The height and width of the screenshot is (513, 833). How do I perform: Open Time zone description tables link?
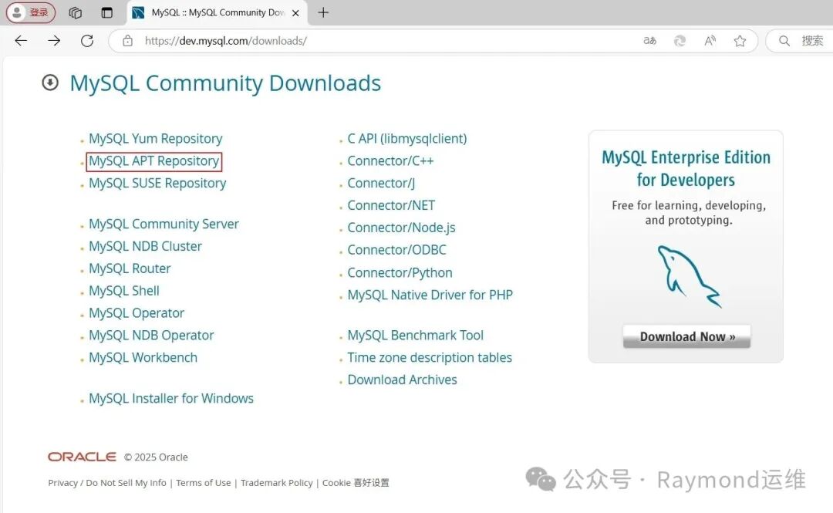click(x=430, y=358)
